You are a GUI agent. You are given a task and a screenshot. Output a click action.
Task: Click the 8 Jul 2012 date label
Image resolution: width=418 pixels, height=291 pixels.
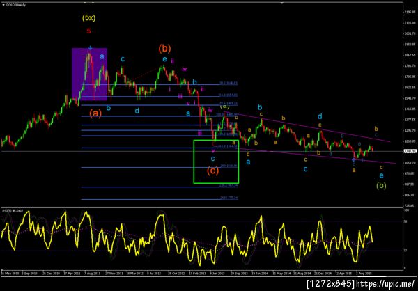click(x=154, y=274)
